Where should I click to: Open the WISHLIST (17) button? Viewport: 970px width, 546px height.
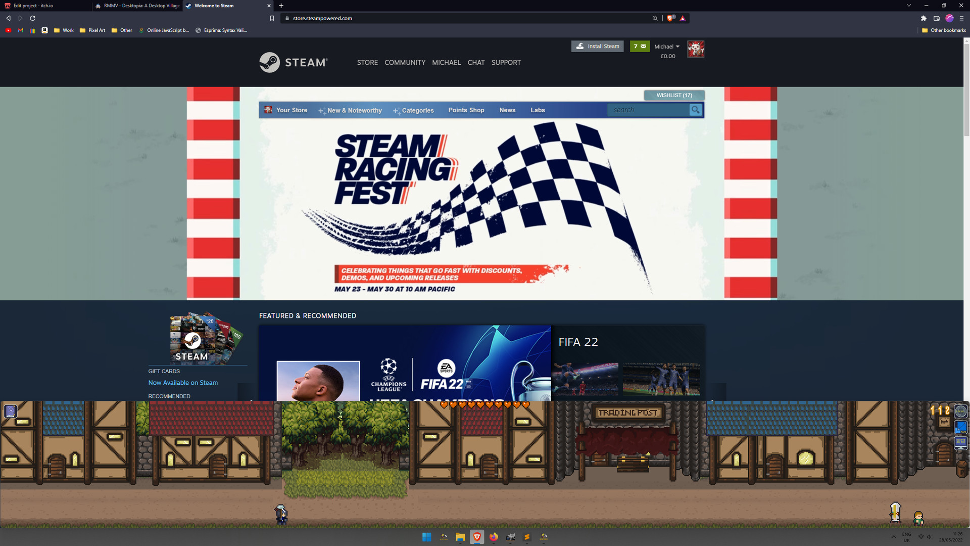coord(674,95)
